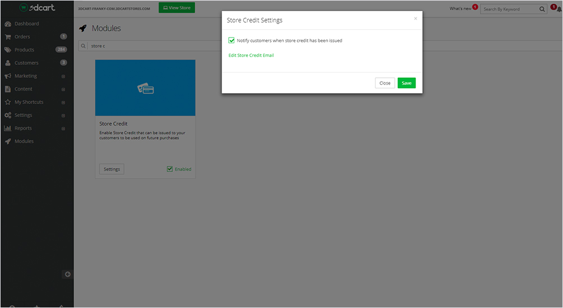Click the Products tag icon
The height and width of the screenshot is (308, 563).
coord(8,50)
